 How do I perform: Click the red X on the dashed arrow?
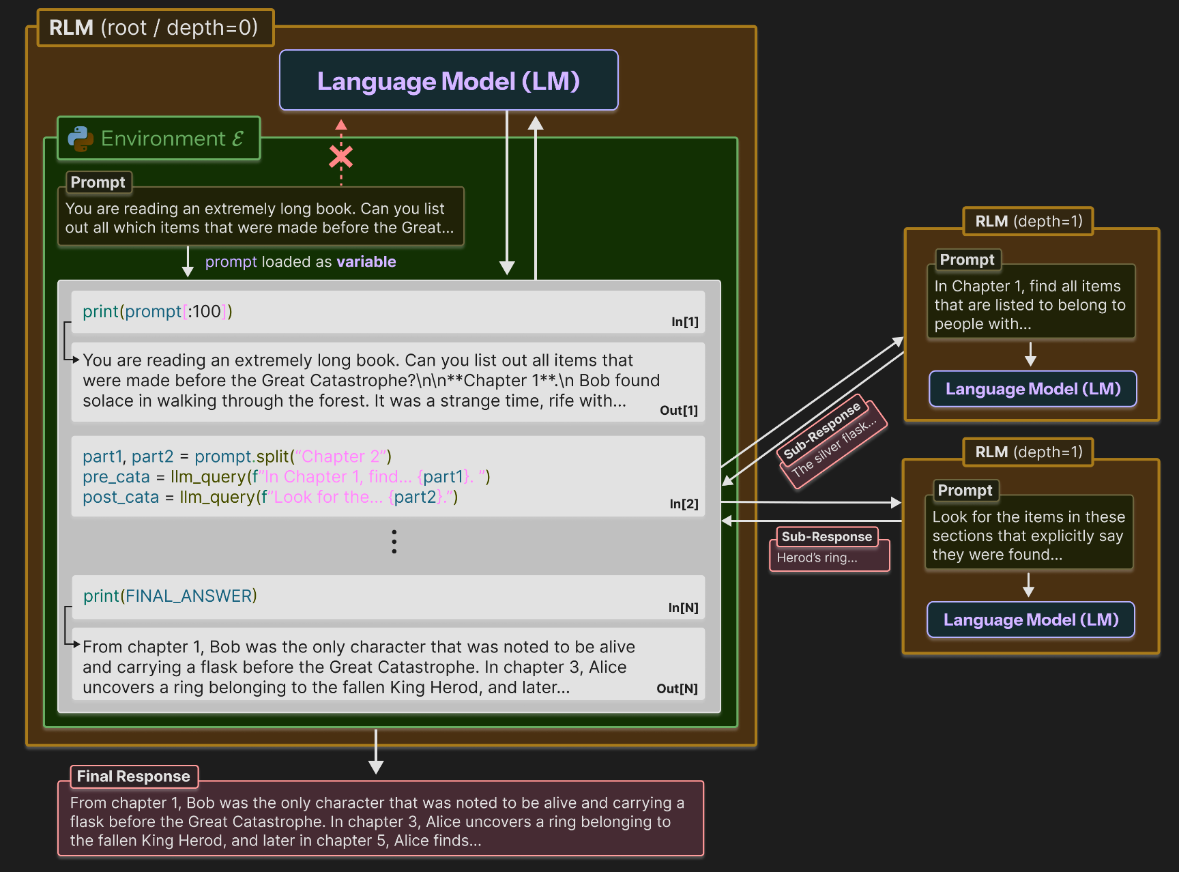click(341, 157)
